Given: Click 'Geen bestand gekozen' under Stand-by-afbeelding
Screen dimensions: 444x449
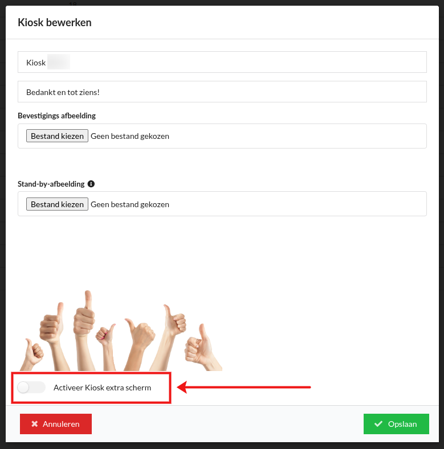Looking at the screenshot, I should pyautogui.click(x=130, y=204).
